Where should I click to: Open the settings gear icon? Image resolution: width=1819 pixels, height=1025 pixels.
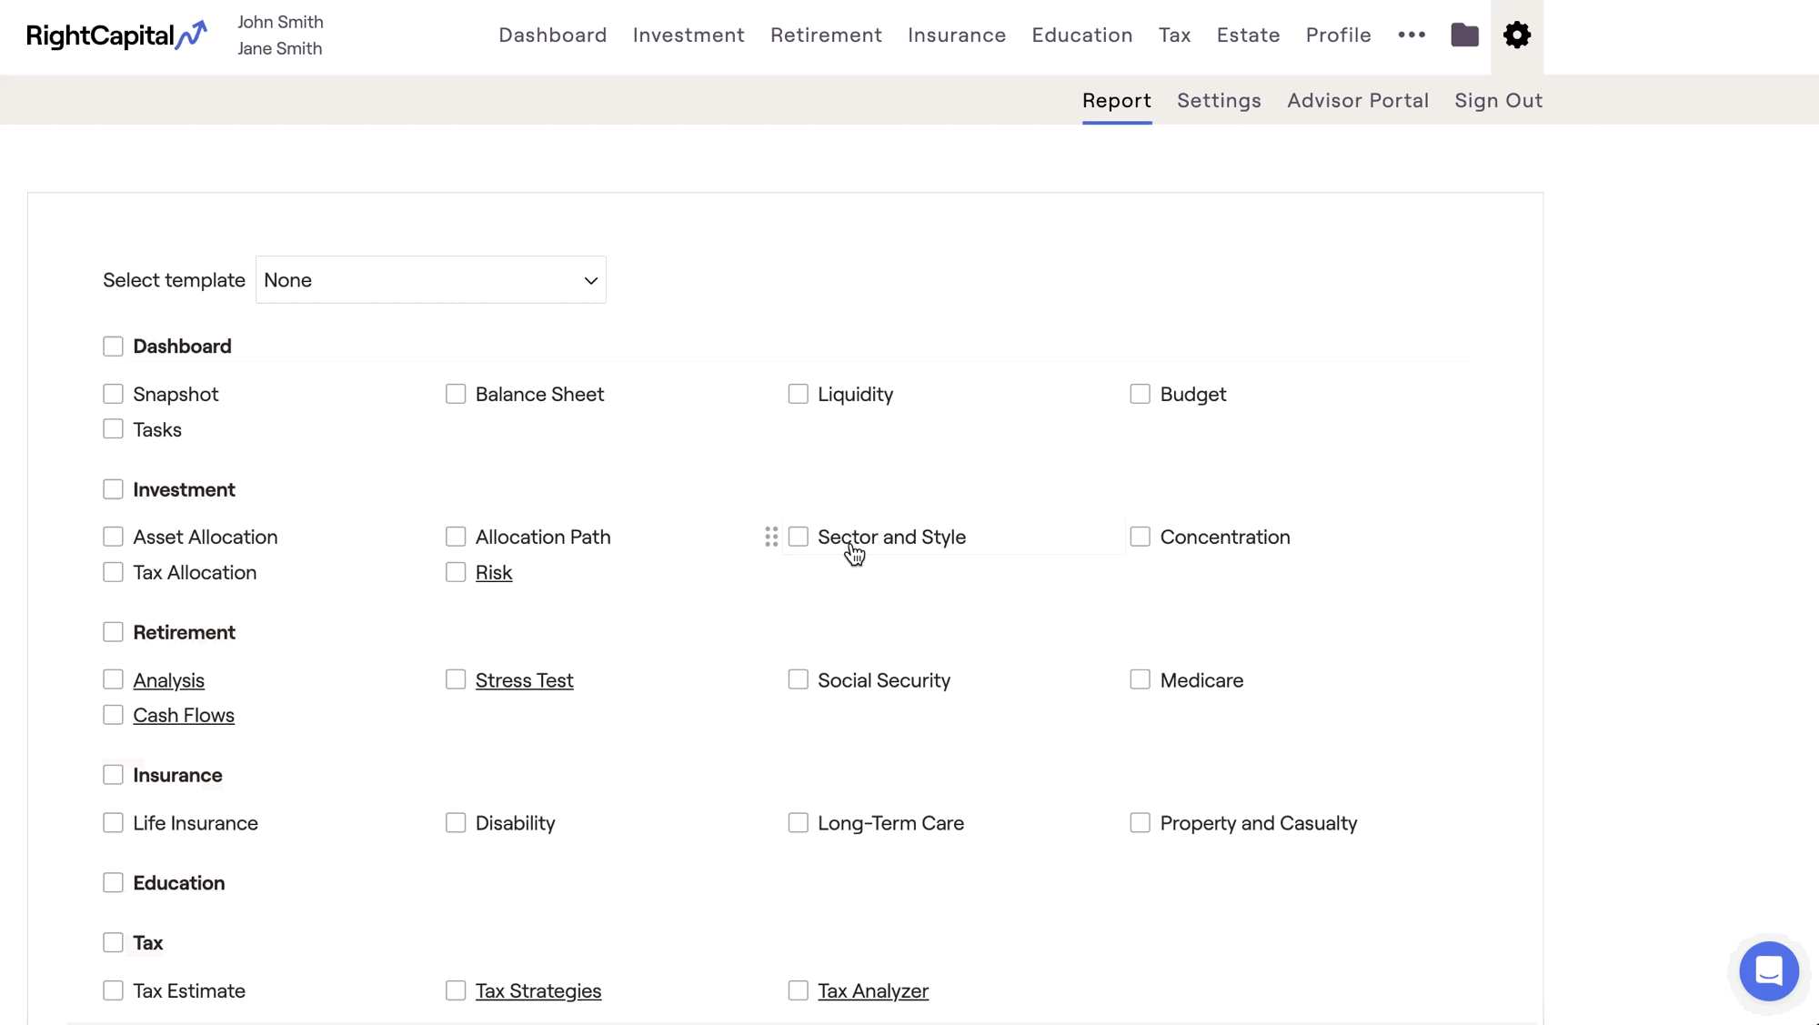point(1516,35)
